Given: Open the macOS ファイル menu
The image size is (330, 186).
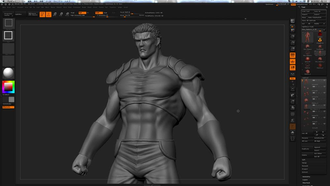Looking at the screenshot, I should click(x=21, y=1).
